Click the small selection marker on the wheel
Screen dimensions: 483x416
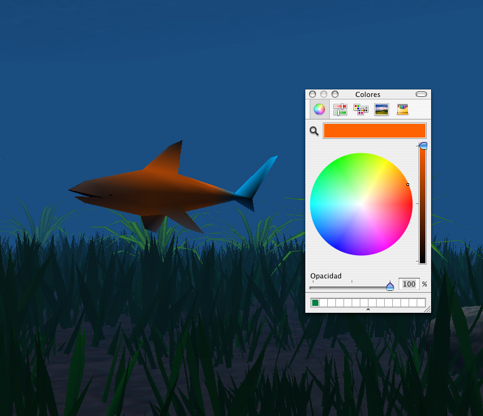coord(408,185)
